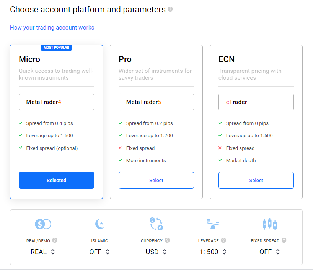Click help icon beside REAL/DEMO label
Image resolution: width=313 pixels, height=273 pixels.
tap(55, 240)
